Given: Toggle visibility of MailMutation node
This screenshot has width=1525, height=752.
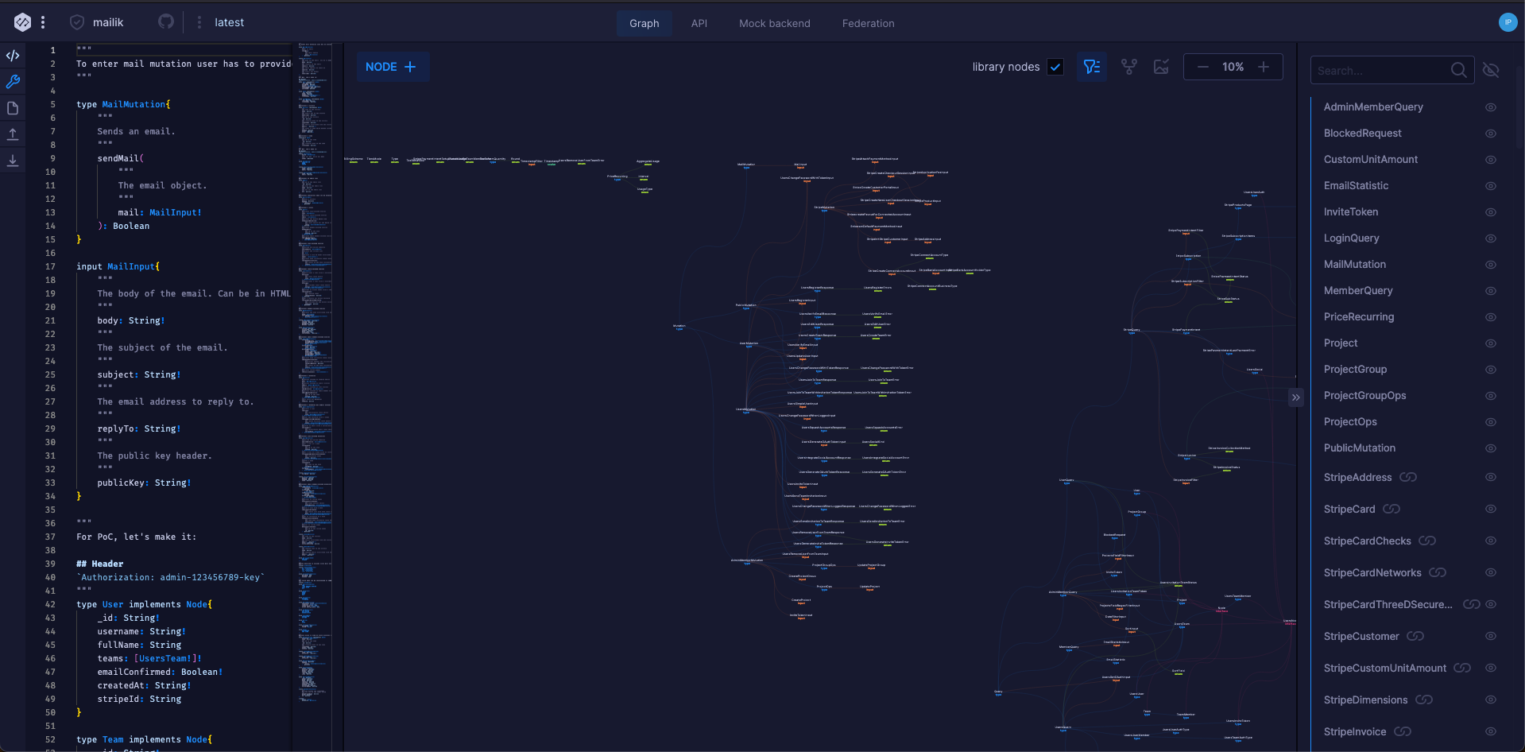Looking at the screenshot, I should [1491, 265].
